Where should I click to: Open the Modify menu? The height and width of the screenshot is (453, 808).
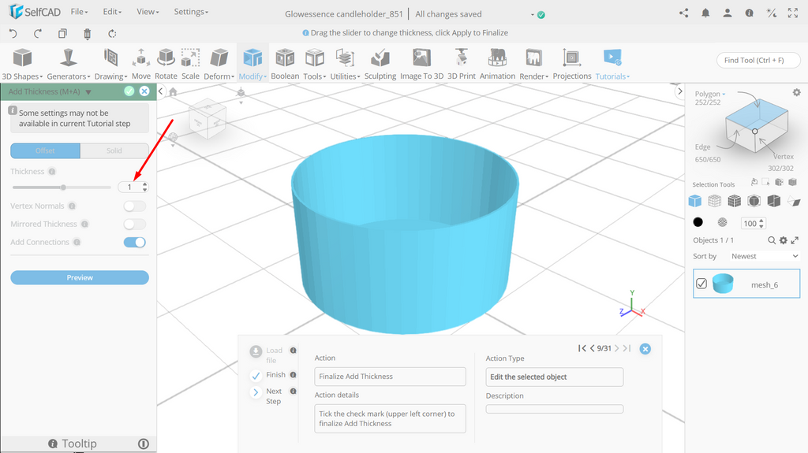(252, 64)
